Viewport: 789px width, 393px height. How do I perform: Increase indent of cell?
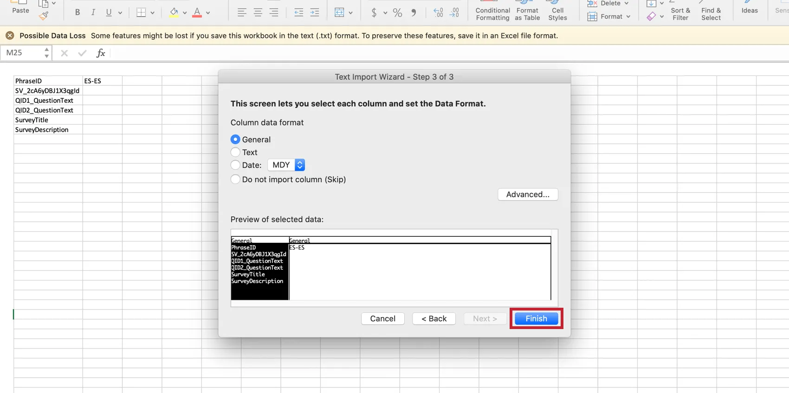click(315, 13)
